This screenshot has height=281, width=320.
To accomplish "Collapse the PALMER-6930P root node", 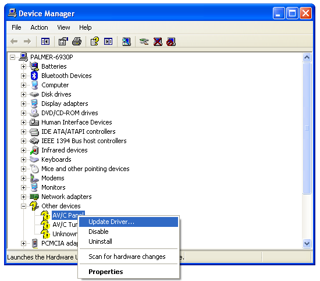I will (x=12, y=57).
